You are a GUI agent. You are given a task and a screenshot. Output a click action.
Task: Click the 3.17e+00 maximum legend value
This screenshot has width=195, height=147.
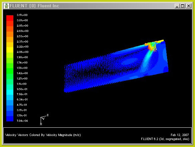coord(22,15)
